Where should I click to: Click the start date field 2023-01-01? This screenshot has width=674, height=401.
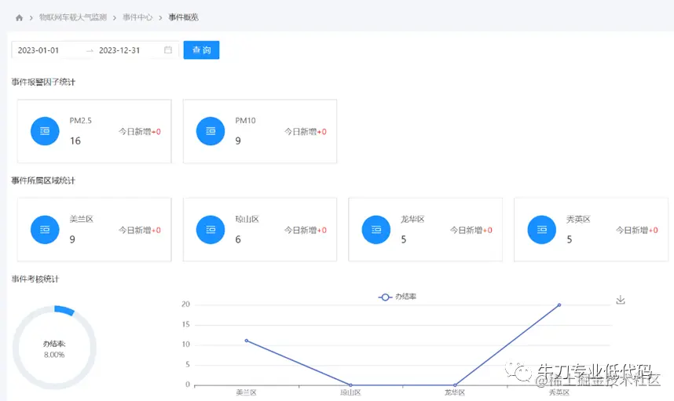(x=38, y=50)
